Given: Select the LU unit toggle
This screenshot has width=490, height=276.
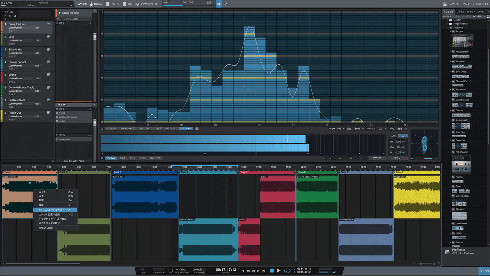Looking at the screenshot, I should 403,136.
